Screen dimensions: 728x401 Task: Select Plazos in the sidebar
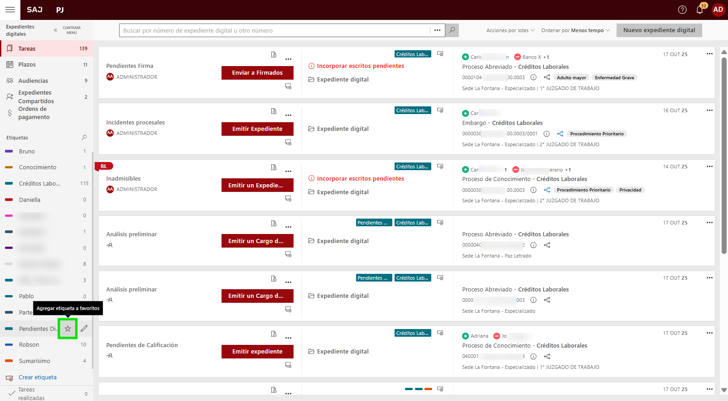coord(27,65)
